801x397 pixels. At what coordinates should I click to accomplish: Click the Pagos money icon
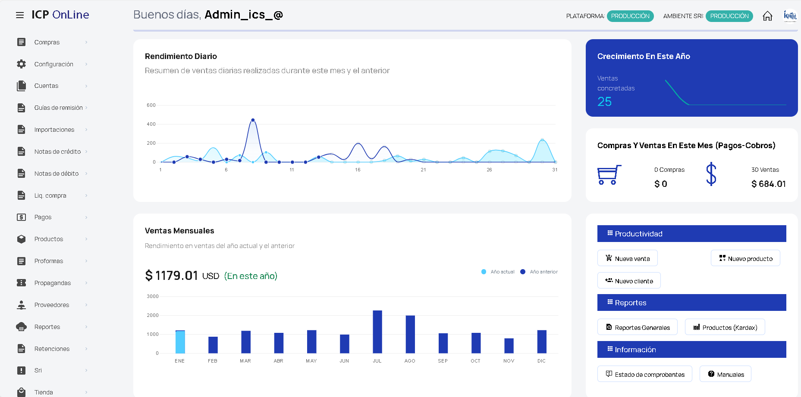pos(21,217)
